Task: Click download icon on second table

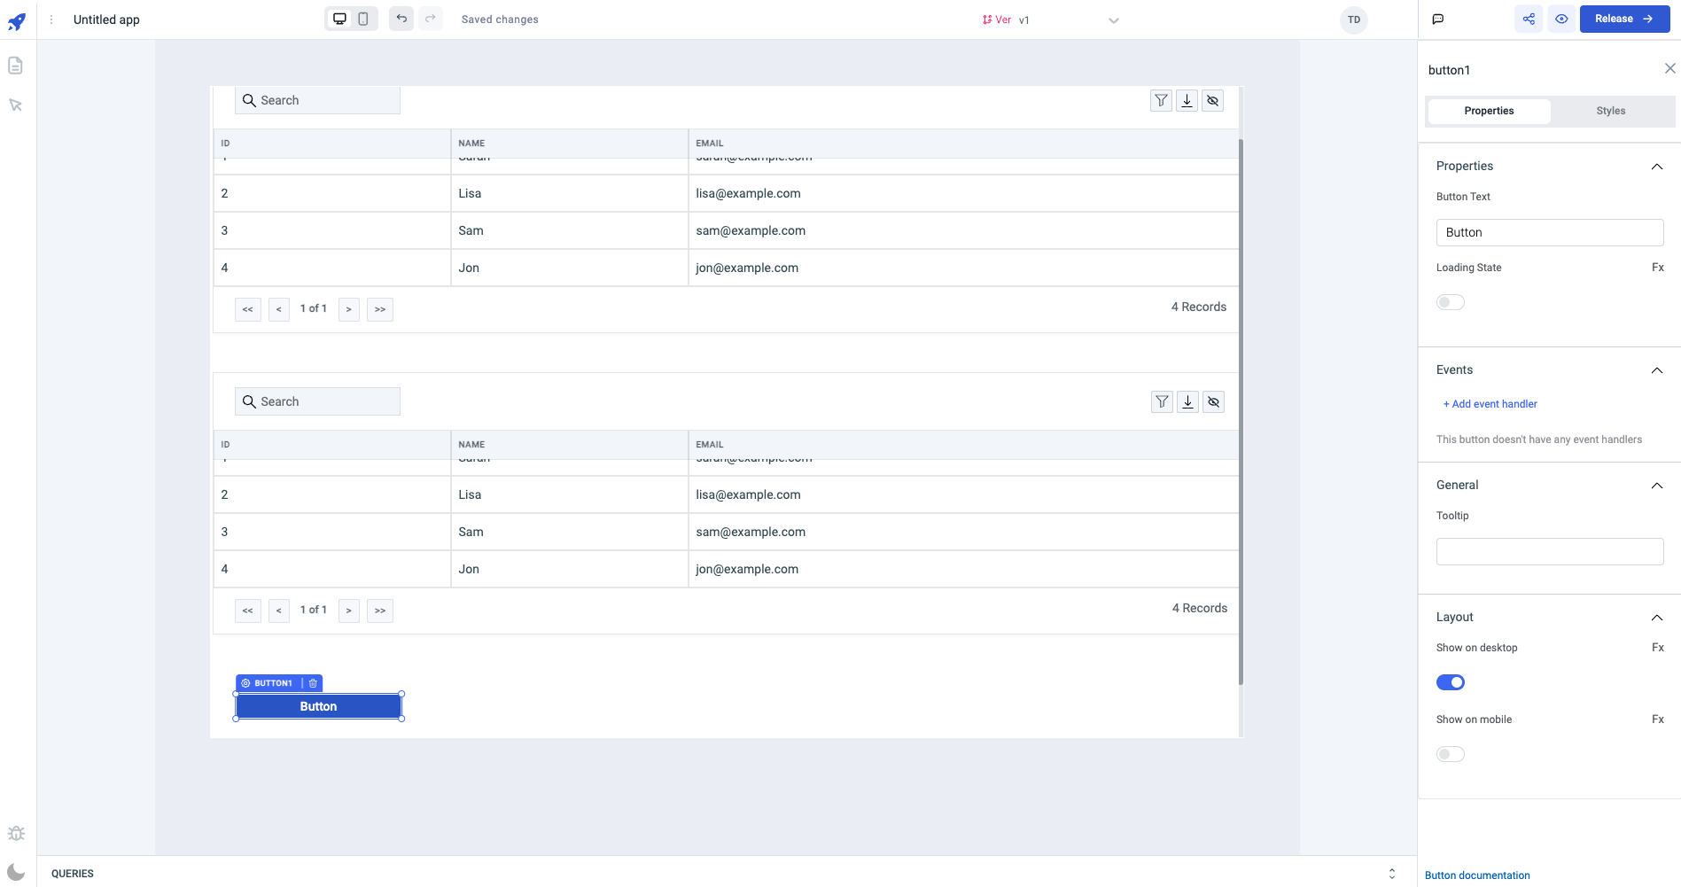Action: point(1187,401)
